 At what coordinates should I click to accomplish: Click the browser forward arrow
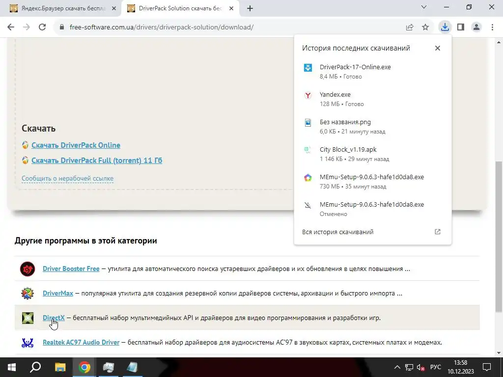(x=27, y=27)
